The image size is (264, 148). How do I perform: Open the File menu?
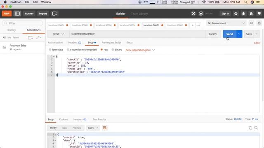(x=27, y=2)
